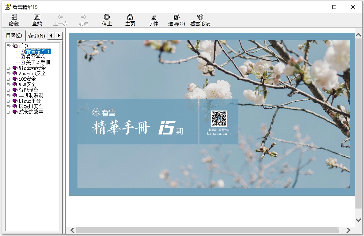Open 看雪论坛 forum toolbar icon
Image resolution: width=364 pixels, height=236 pixels.
(200, 17)
